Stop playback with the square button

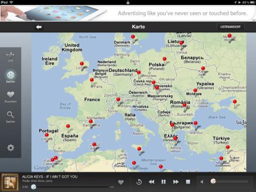[x=188, y=182]
